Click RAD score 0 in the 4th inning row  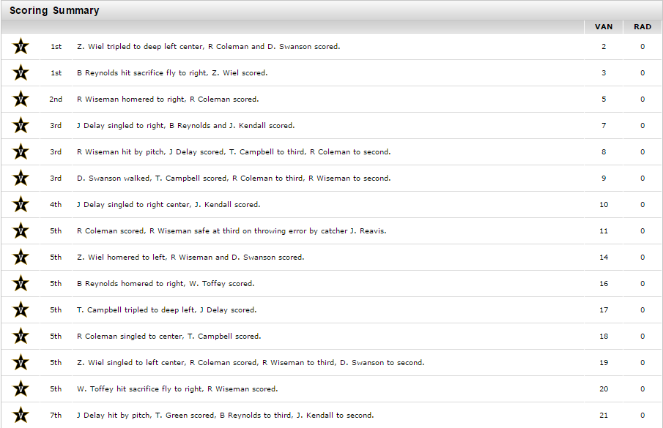(x=642, y=204)
